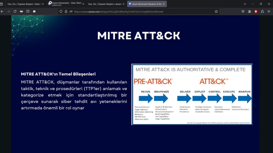Open Firefox View at tab strip start
Viewport: 273px width, 153px height.
click(x=1, y=4)
